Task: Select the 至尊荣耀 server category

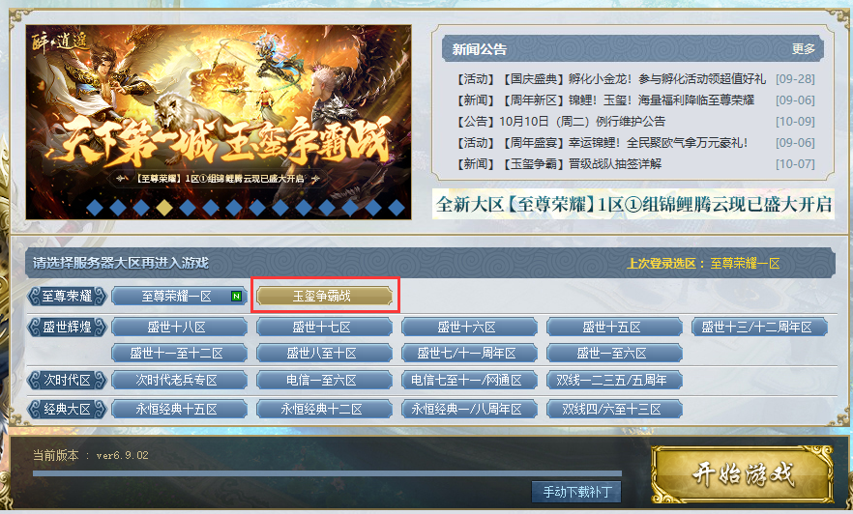Action: (x=67, y=296)
